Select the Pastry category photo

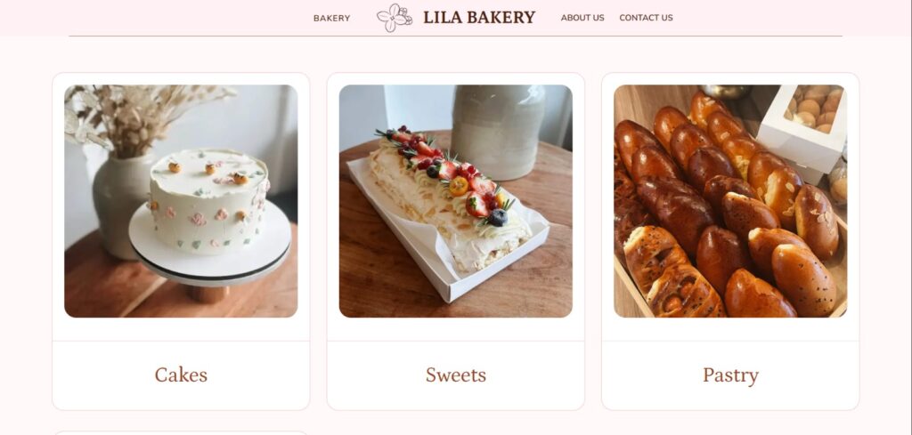[730, 201]
